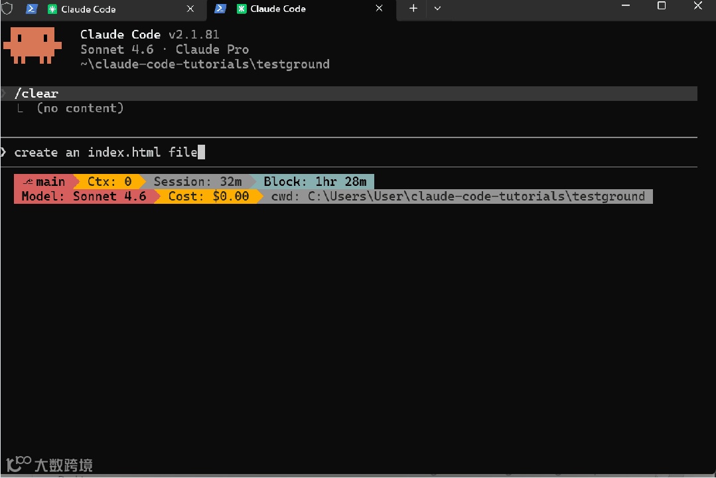Click the '(no content)' output text
Viewport: 716px width, 478px height.
point(80,108)
